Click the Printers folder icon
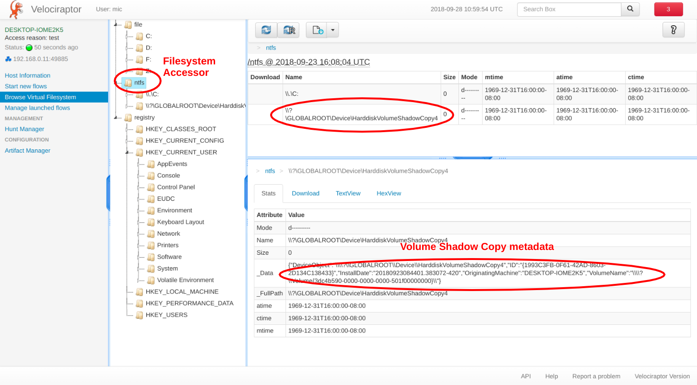The width and height of the screenshot is (697, 385). 151,245
